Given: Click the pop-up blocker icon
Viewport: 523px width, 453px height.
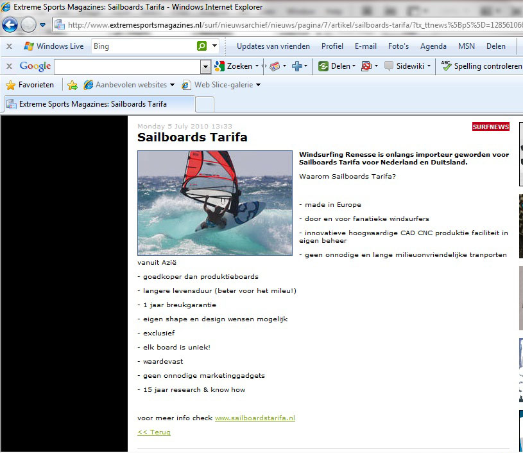Looking at the screenshot, I should pyautogui.click(x=366, y=66).
